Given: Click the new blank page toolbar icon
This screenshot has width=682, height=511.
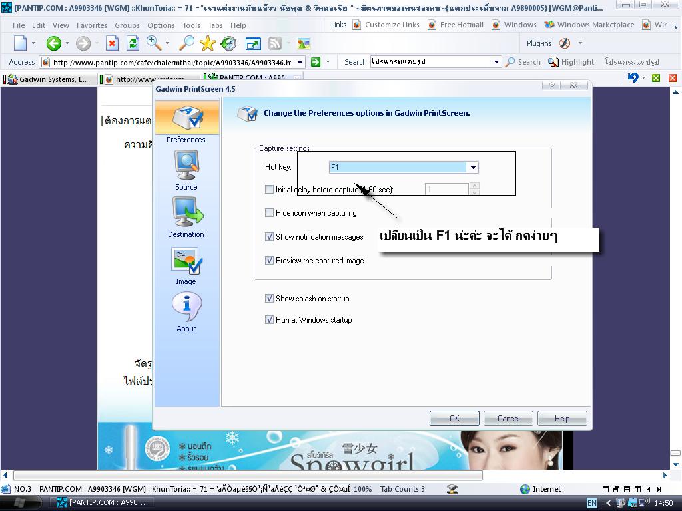Looking at the screenshot, I should [x=20, y=43].
